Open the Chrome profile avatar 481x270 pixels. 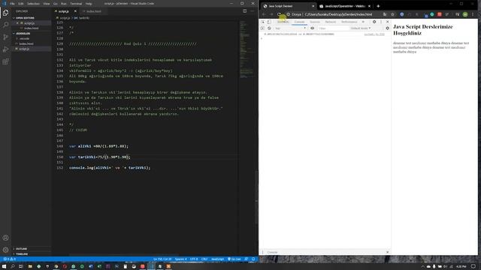coord(465,14)
